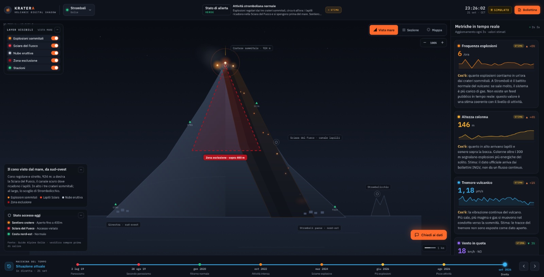Switch to Vista mare view
544x277 pixels.
[384, 30]
